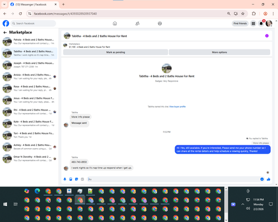Open Rhi conversation in list
Viewport: 278px width, 222px height.
[29, 112]
